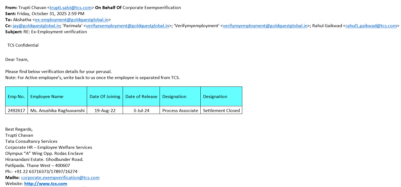Click the employee number 2492617 cell

click(x=17, y=111)
